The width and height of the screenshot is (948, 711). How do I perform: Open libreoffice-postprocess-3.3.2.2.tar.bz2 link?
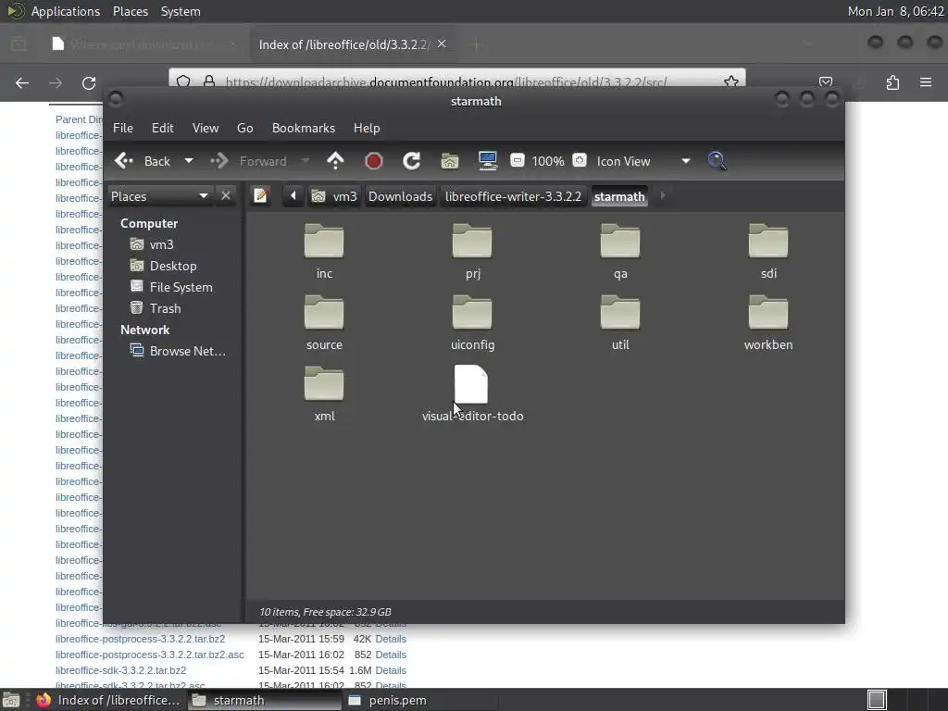point(141,639)
